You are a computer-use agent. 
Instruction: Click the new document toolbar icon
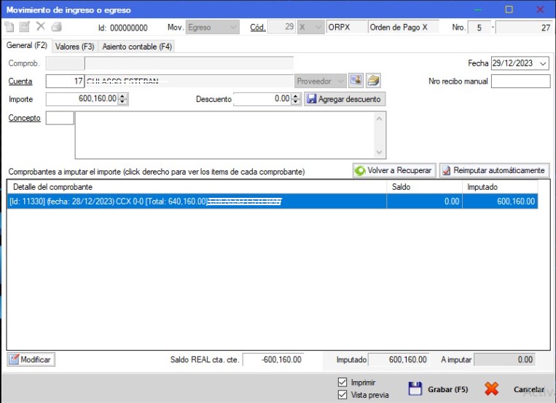point(9,28)
